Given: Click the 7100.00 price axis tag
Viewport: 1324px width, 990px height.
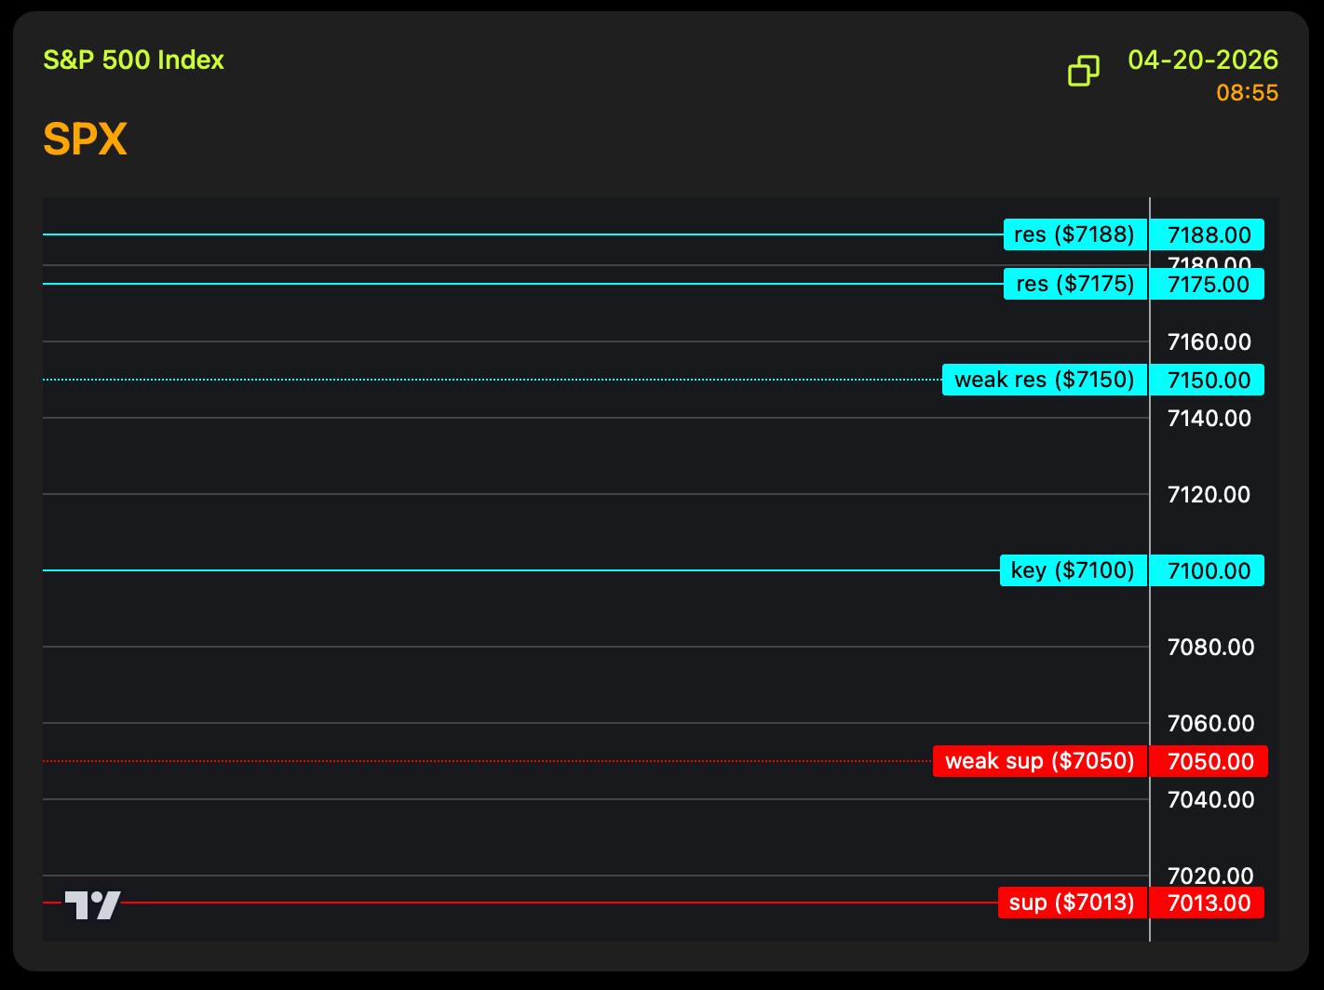Looking at the screenshot, I should click(1208, 570).
